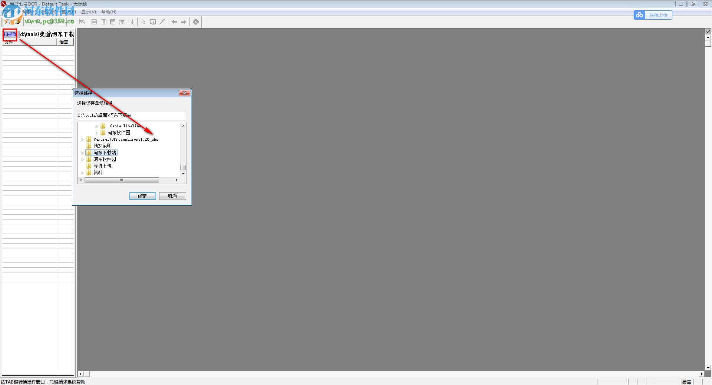Click folder tree scroll down arrow
This screenshot has height=385, width=712.
[x=183, y=174]
